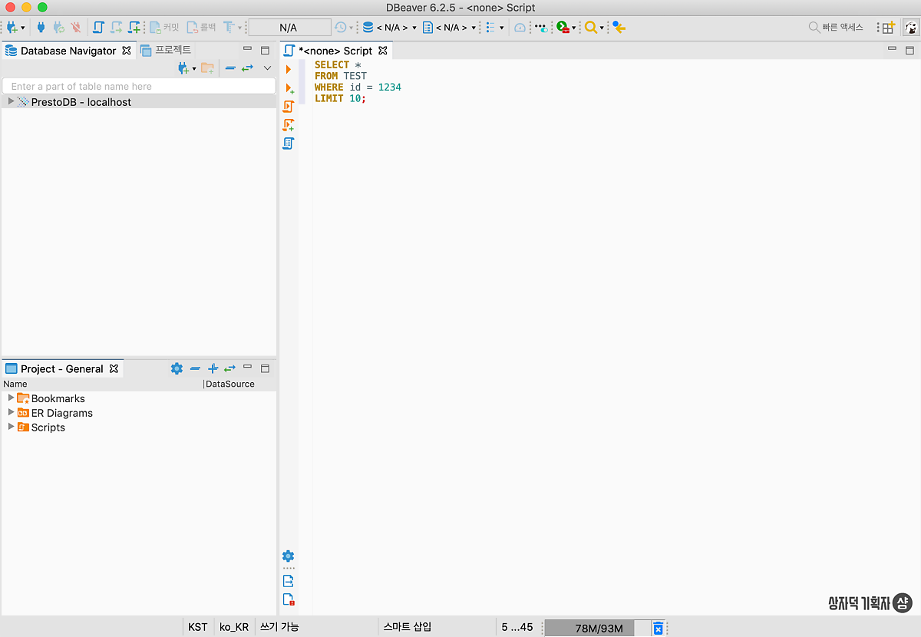
Task: Toggle Link with Editor in Database Navigator
Action: [247, 68]
